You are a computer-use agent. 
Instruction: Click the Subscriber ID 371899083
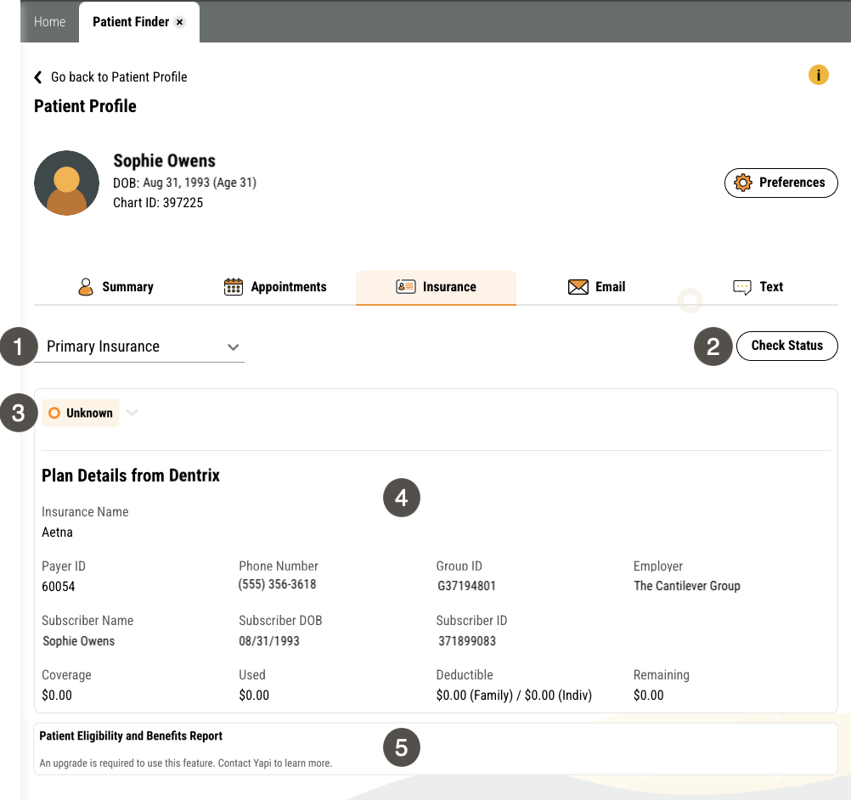tap(467, 641)
